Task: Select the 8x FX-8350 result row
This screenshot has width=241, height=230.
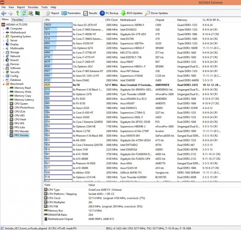Action: point(133,99)
